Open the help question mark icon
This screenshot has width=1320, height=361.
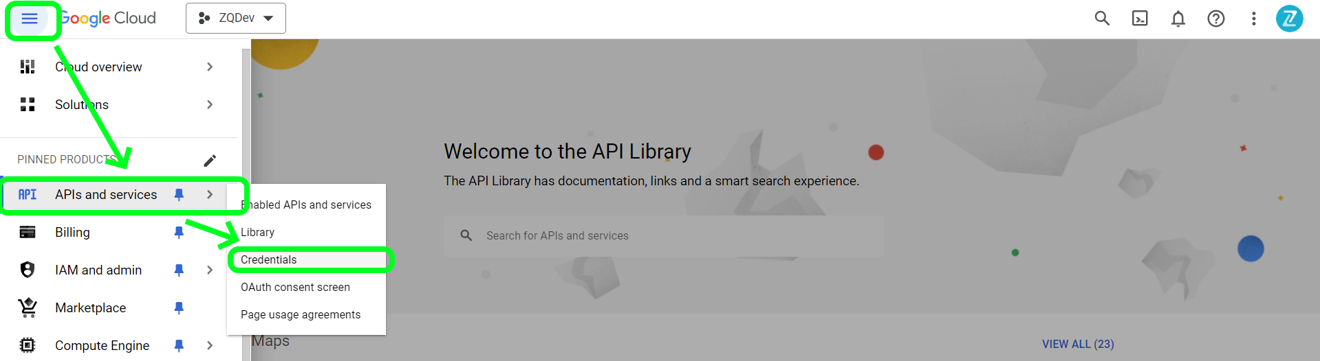pos(1216,19)
